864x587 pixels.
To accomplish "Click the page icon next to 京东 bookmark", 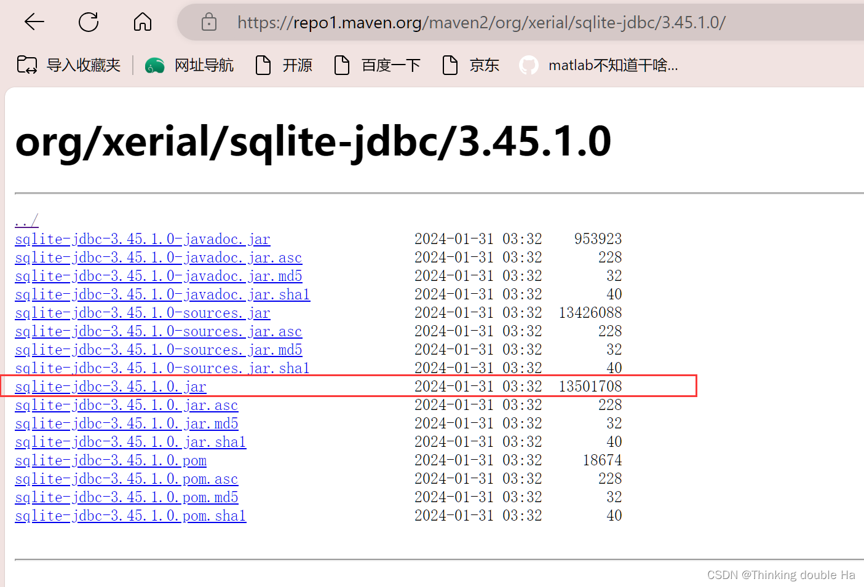I will [450, 65].
